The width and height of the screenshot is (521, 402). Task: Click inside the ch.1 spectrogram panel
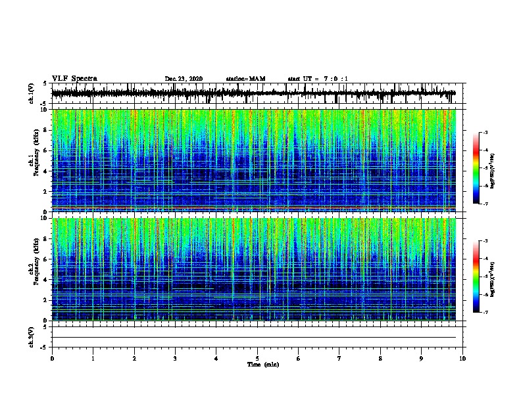click(253, 160)
